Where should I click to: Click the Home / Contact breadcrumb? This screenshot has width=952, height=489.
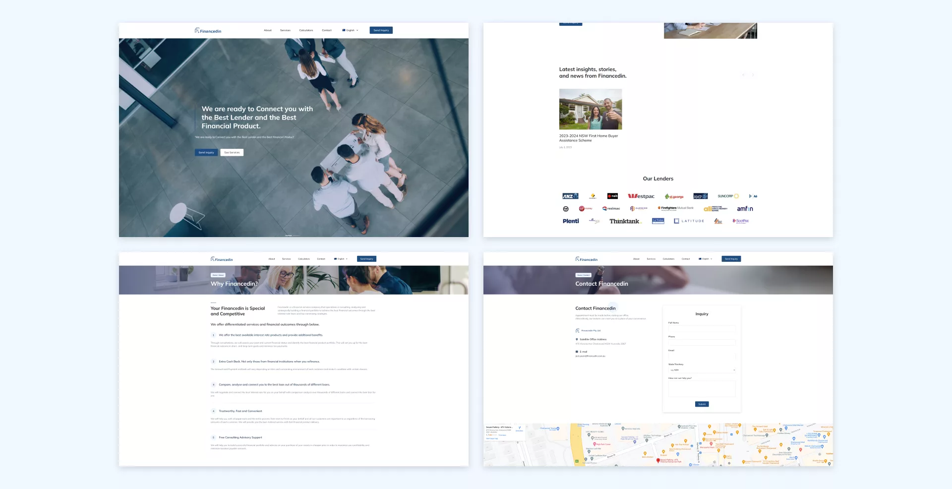point(583,275)
